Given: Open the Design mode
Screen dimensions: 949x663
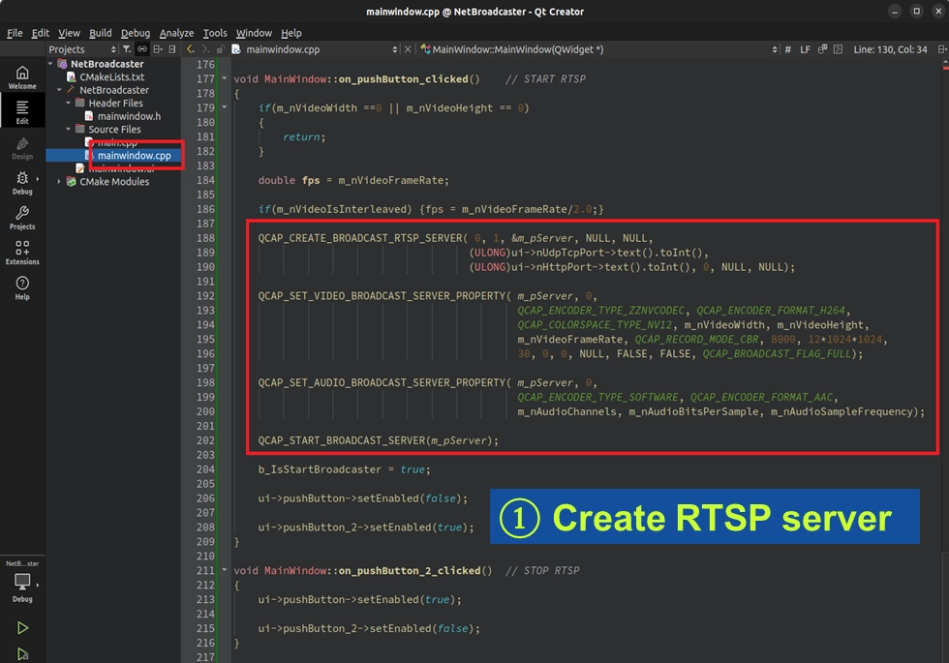Looking at the screenshot, I should coord(22,147).
